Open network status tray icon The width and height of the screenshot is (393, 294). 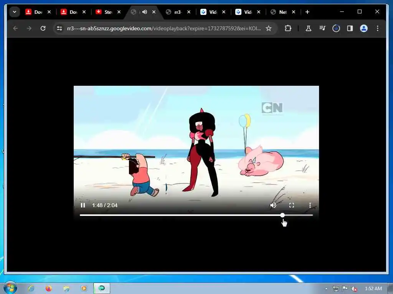click(335, 289)
